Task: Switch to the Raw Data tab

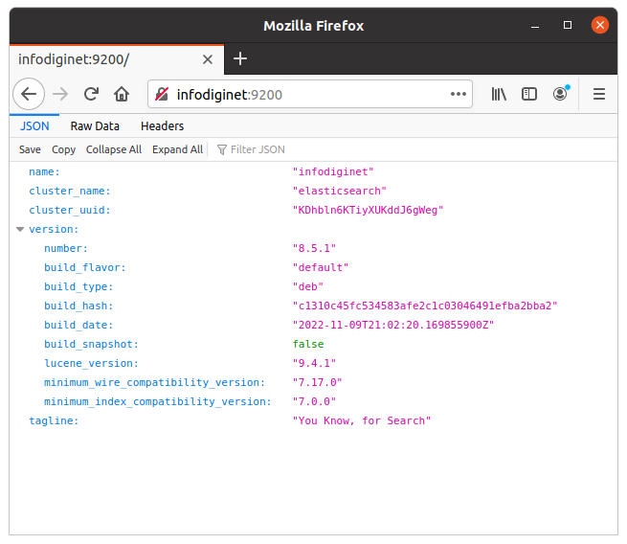Action: [95, 126]
